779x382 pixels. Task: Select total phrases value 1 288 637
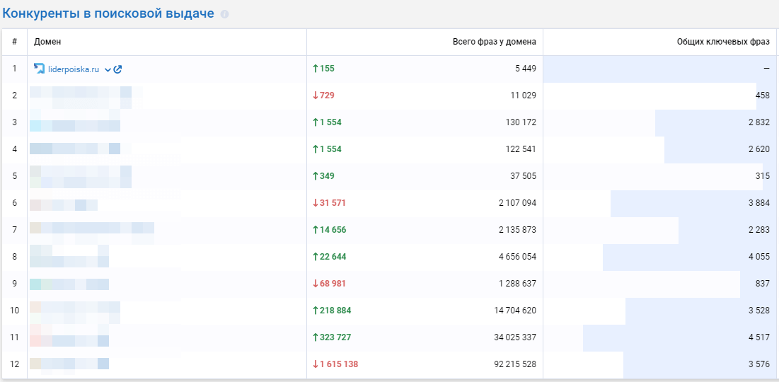click(x=519, y=283)
